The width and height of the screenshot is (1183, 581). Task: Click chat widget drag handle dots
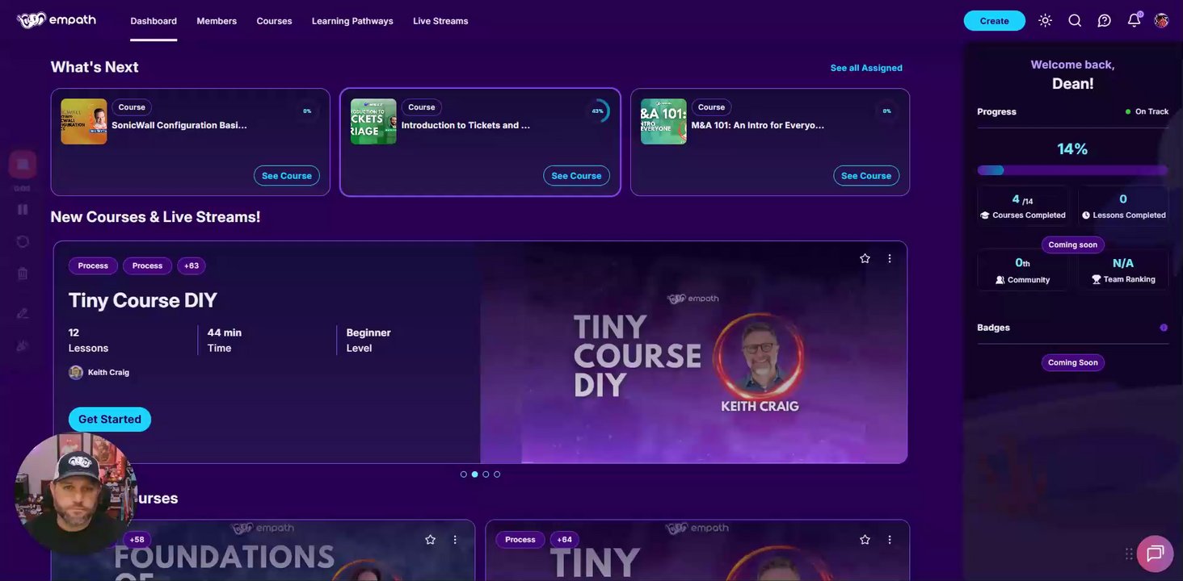[x=1128, y=554]
